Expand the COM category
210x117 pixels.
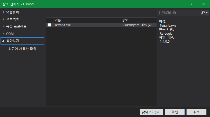[x=3, y=34]
